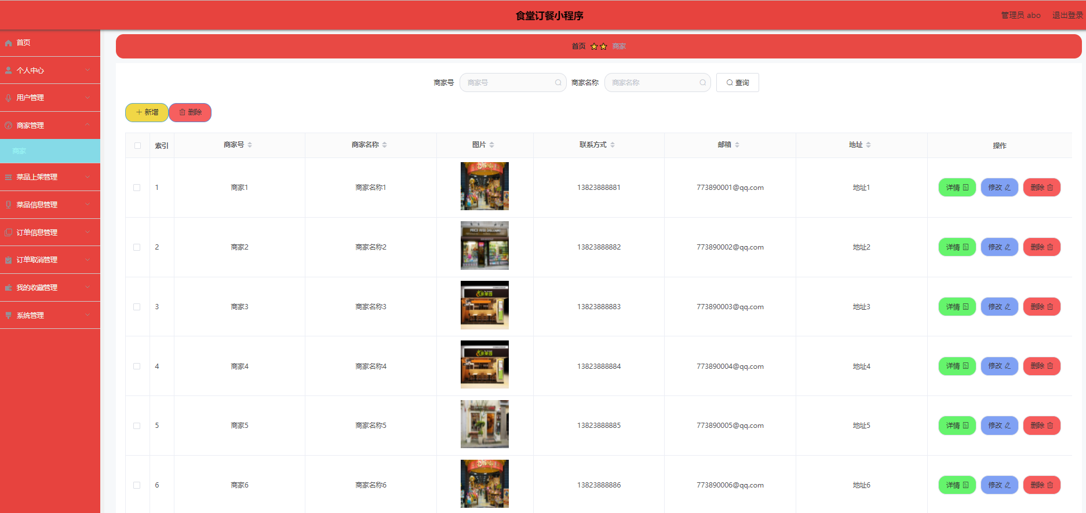Open 详情 details for 商家1
Image resolution: width=1086 pixels, height=513 pixels.
point(957,188)
